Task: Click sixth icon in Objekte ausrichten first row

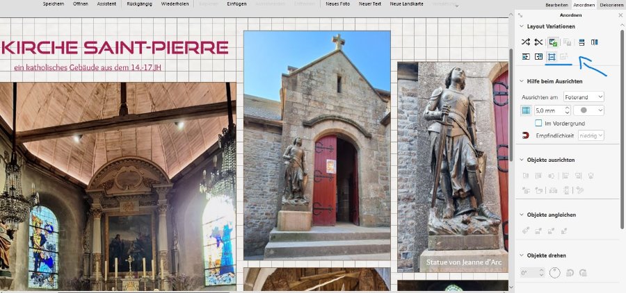Action: [x=591, y=176]
